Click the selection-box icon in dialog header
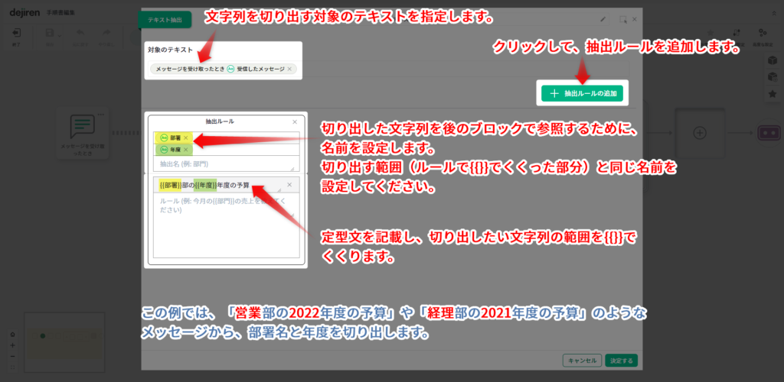Viewport: 784px width, 382px height. point(623,19)
